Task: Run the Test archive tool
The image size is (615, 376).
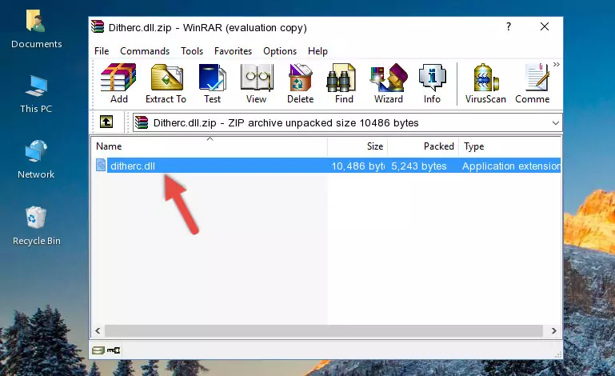Action: click(212, 83)
